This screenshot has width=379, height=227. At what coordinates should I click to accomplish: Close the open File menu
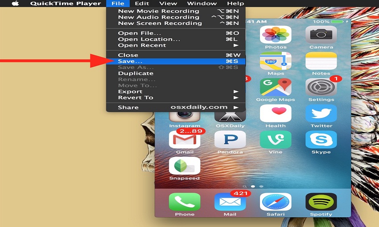click(118, 4)
